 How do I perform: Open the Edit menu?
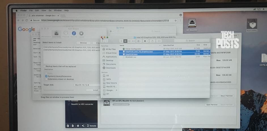tap(37, 10)
